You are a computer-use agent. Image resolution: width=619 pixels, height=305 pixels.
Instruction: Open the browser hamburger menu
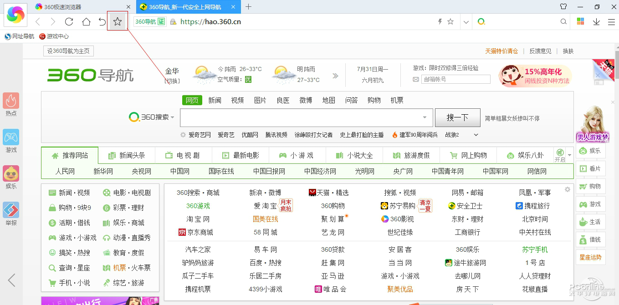pos(611,22)
